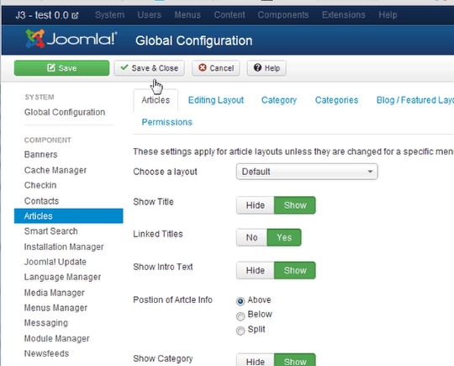Set Show Intro Text to Hide

[x=256, y=270]
